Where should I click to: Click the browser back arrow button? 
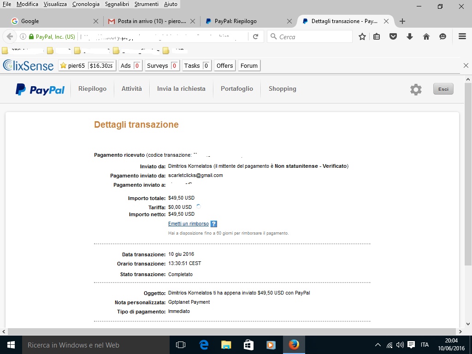coord(10,36)
